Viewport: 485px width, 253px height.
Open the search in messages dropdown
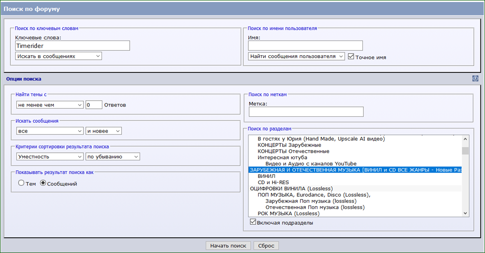[x=58, y=56]
